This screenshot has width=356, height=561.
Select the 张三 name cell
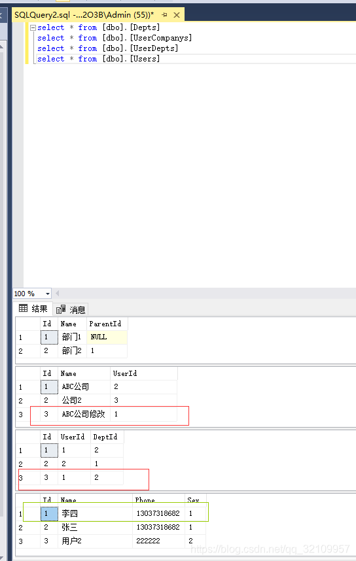point(96,527)
